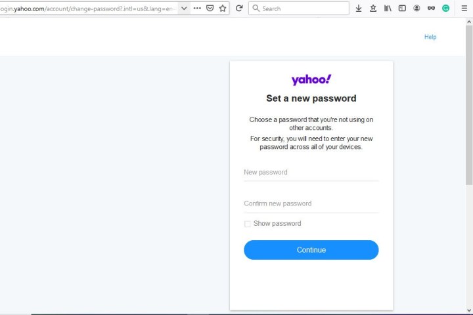Open page actions three-dot menu

coord(197,9)
